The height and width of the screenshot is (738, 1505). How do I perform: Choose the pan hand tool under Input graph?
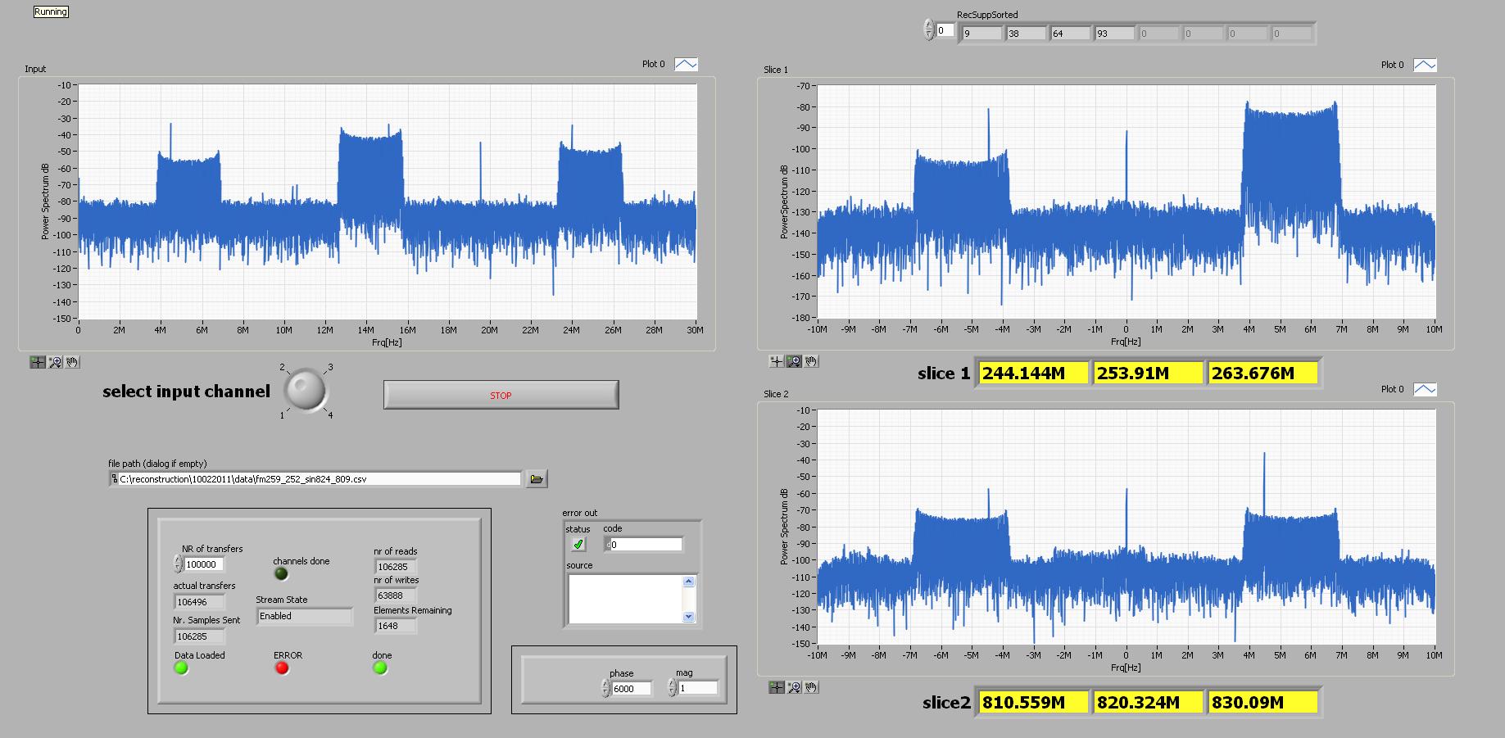(x=72, y=362)
